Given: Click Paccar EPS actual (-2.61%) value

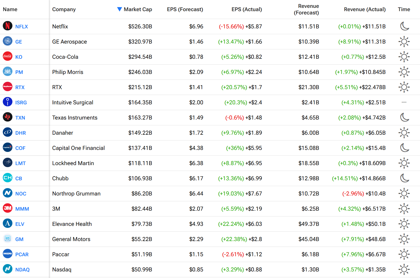Looking at the screenshot, I should [233, 254].
